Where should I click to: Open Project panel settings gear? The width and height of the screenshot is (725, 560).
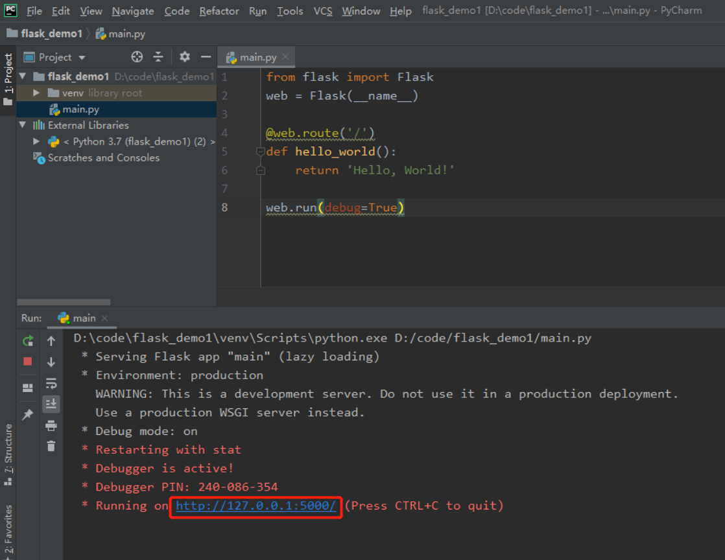coord(185,57)
